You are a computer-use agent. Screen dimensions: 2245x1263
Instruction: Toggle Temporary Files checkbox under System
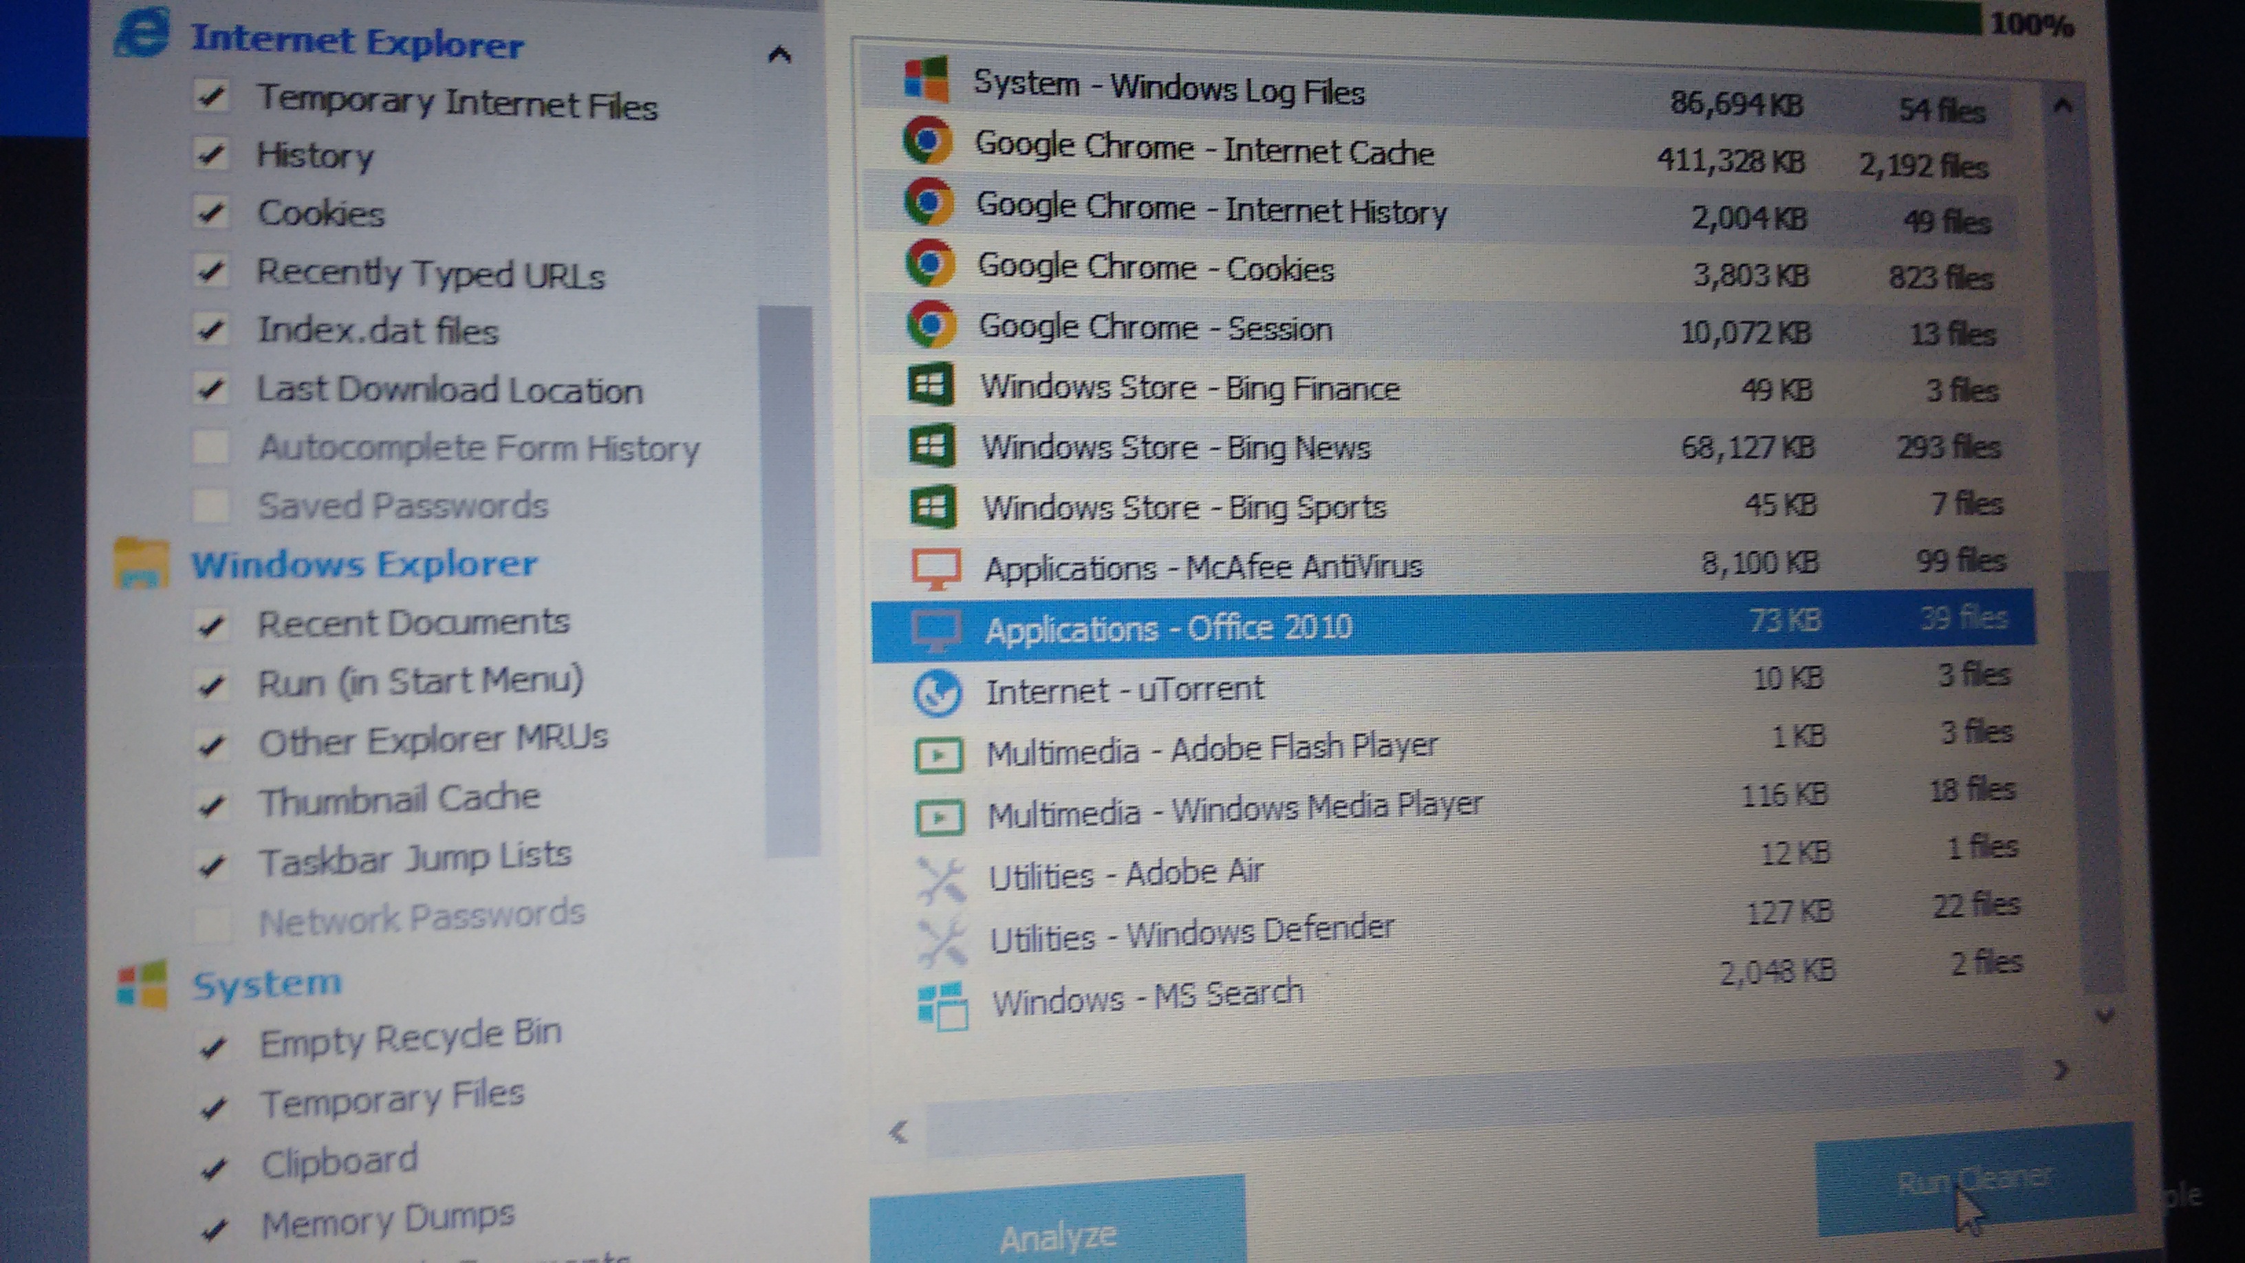pos(215,1107)
